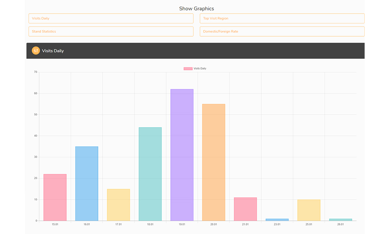Show the Domestic/Foreign Rate graphic
The height and width of the screenshot is (234, 390).
[x=282, y=32]
